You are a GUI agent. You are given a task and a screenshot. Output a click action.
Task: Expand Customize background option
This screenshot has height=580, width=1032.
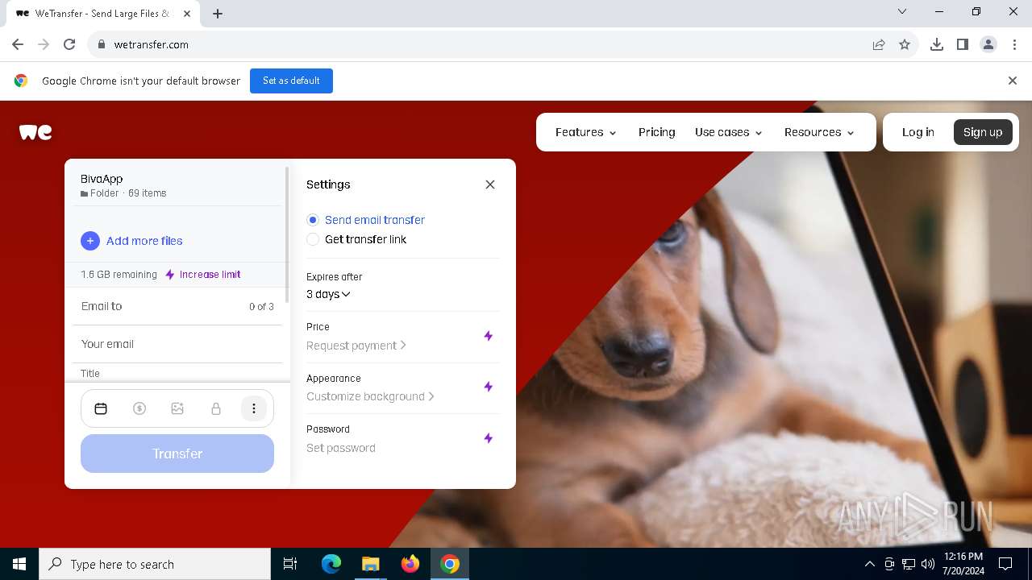tap(371, 396)
